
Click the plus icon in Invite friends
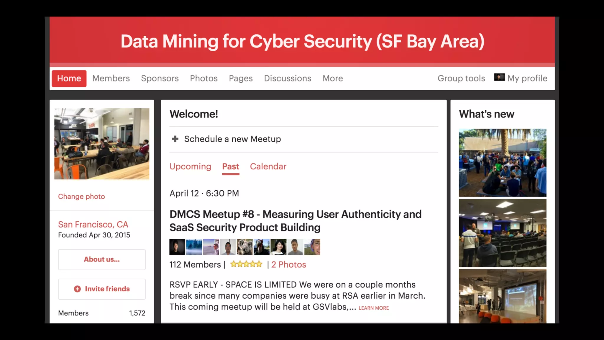coord(77,289)
